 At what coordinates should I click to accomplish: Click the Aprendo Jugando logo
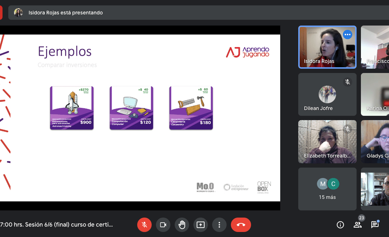point(247,52)
